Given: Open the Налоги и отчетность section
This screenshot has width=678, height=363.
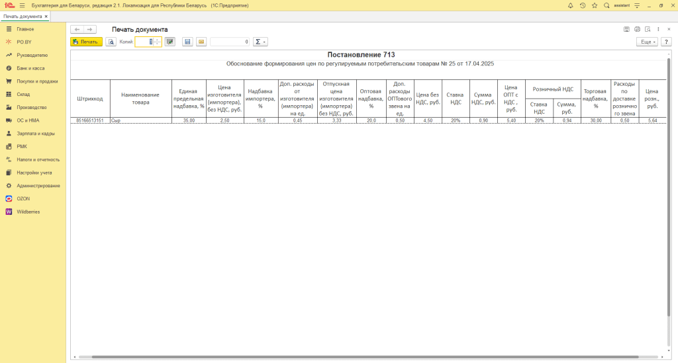Looking at the screenshot, I should [x=33, y=159].
